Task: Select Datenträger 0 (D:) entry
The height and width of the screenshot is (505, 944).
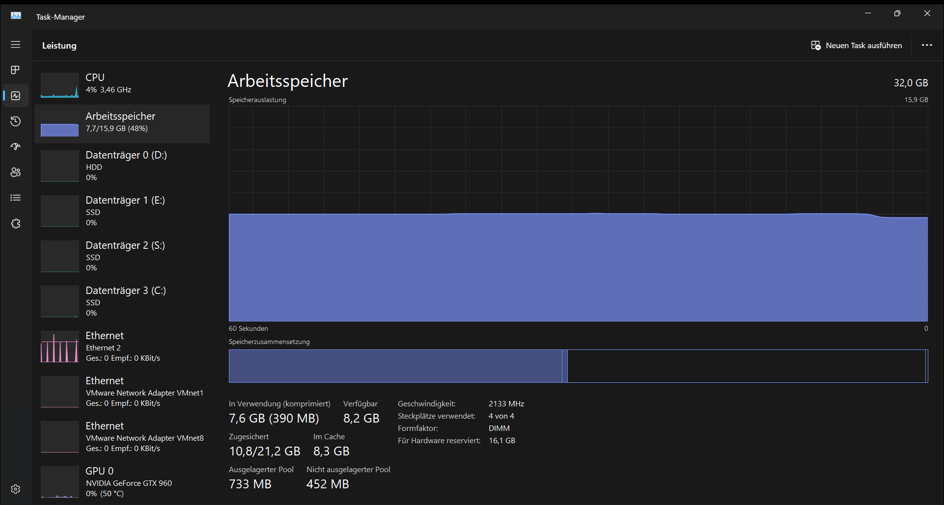Action: pos(122,166)
